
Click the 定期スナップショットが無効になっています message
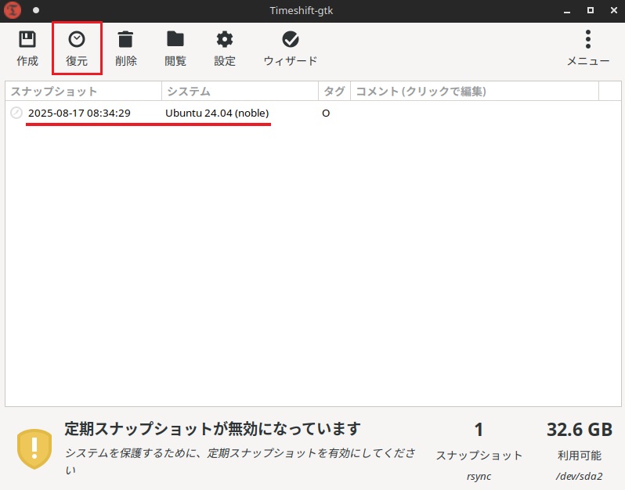point(212,429)
